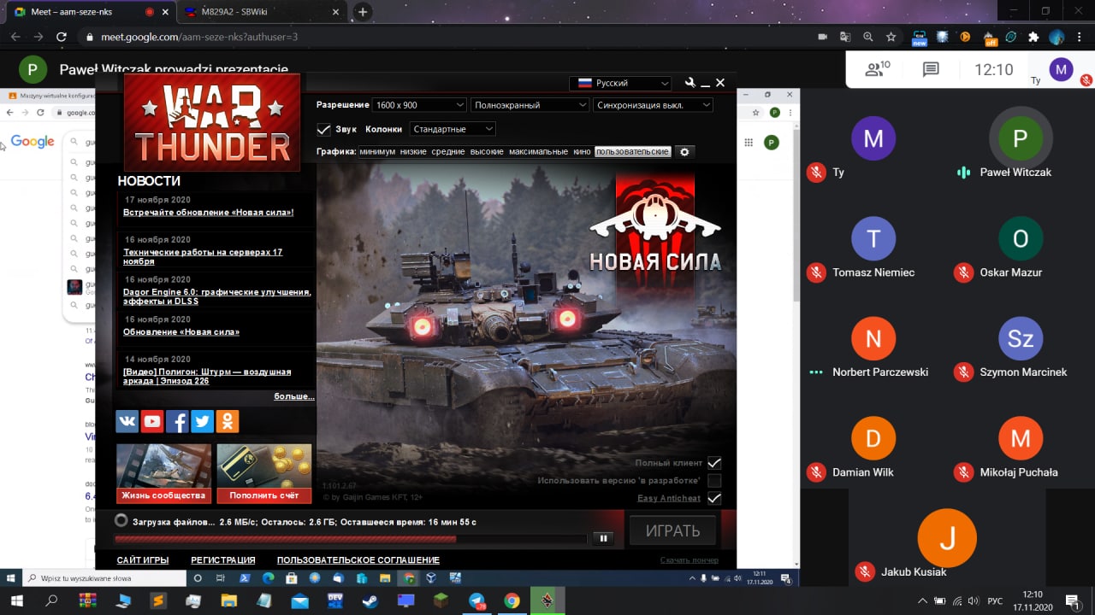Open Полноэкранный display mode dropdown

tap(530, 105)
